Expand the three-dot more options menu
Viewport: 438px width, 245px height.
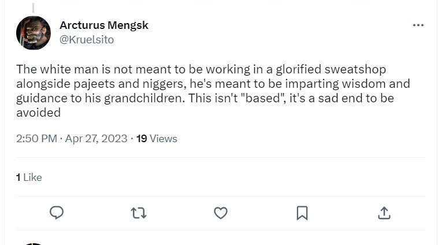coord(418,25)
